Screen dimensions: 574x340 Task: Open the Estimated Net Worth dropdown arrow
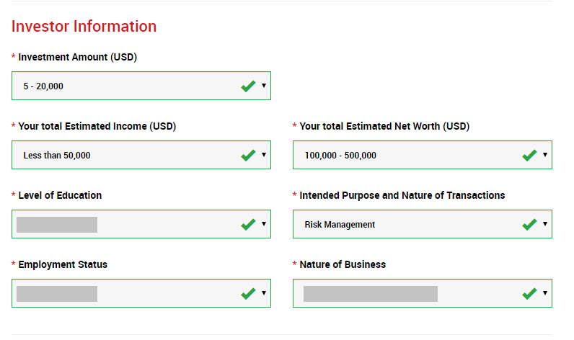pos(544,155)
